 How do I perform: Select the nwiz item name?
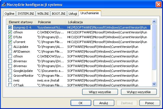point(16,80)
